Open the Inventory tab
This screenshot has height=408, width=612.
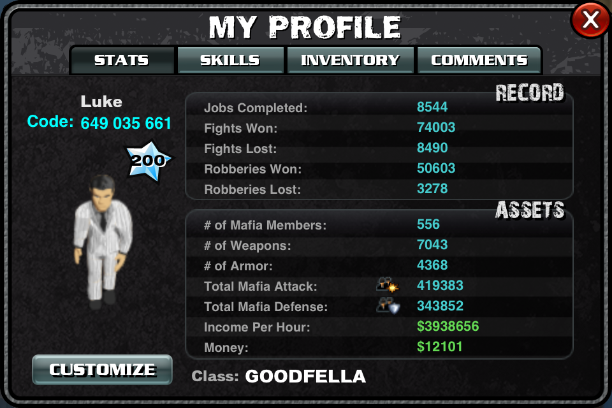(351, 60)
